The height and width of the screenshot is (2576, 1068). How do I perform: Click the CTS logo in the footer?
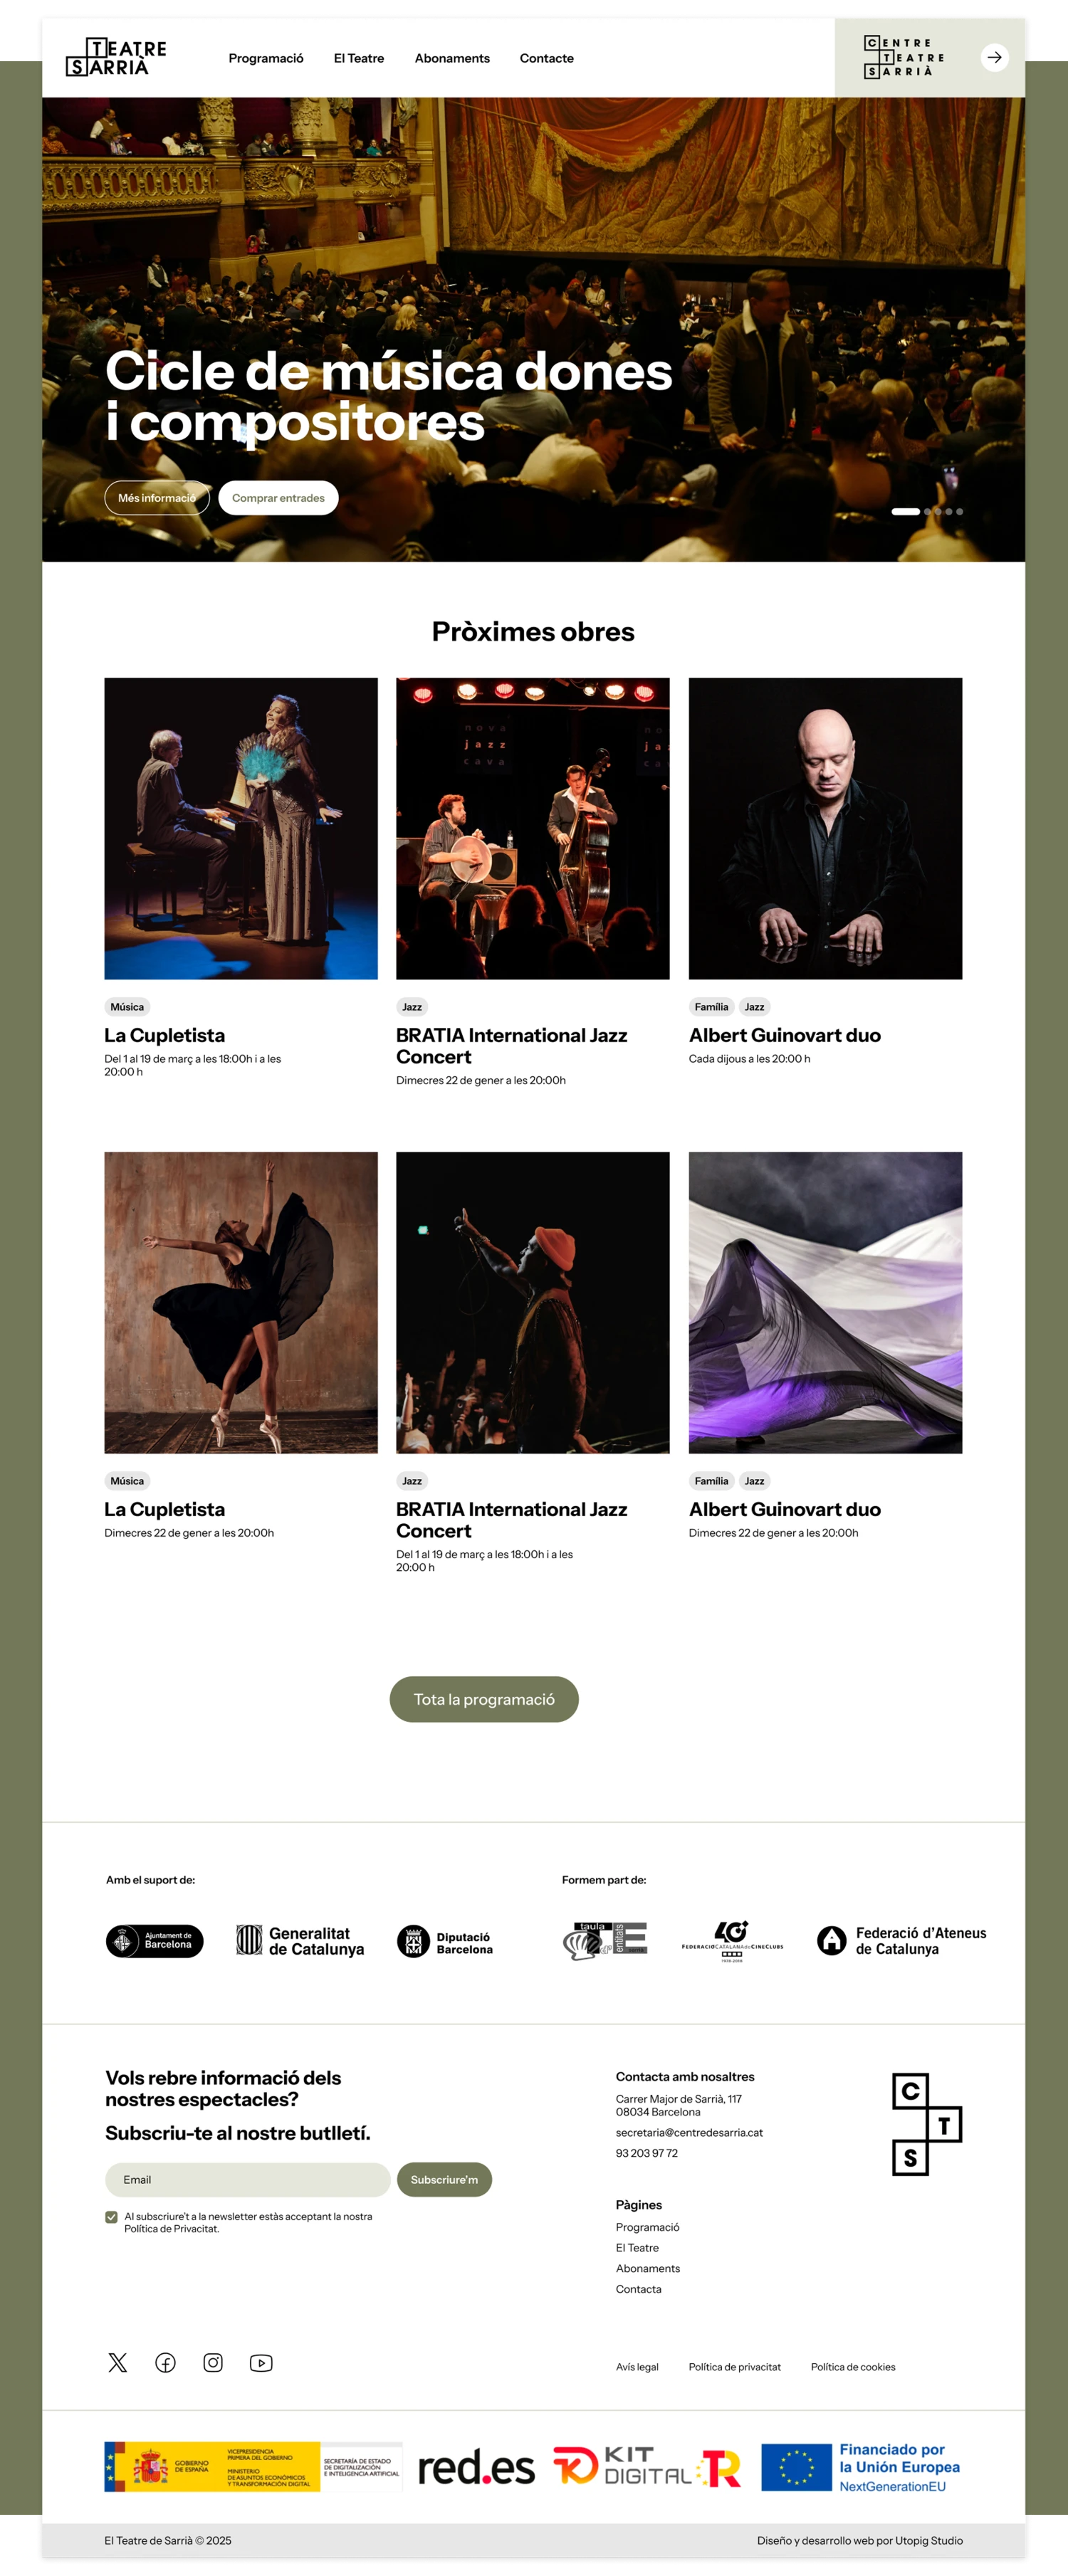926,2123
